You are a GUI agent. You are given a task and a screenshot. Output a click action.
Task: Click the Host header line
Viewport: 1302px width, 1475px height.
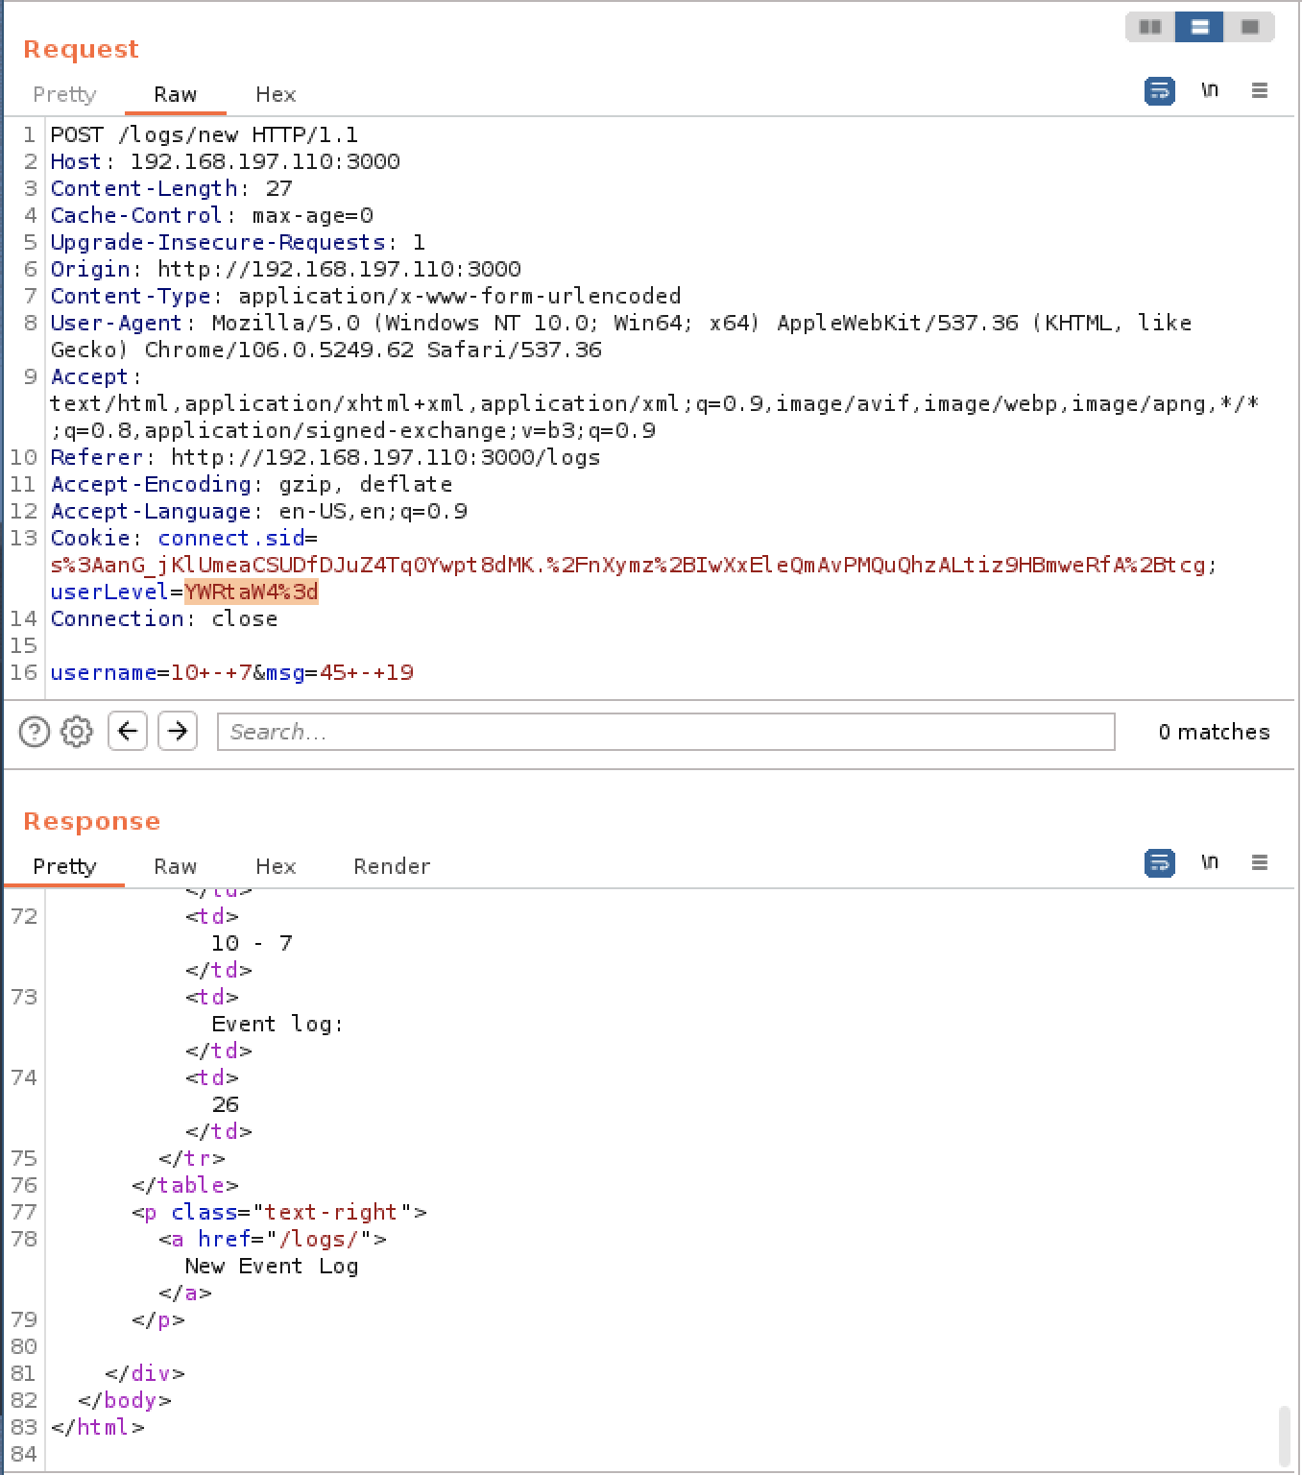click(225, 161)
